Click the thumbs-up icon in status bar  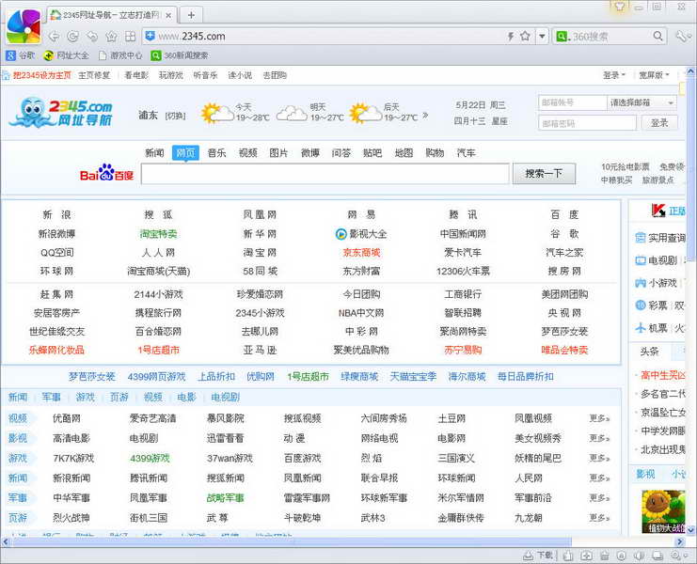point(567,556)
